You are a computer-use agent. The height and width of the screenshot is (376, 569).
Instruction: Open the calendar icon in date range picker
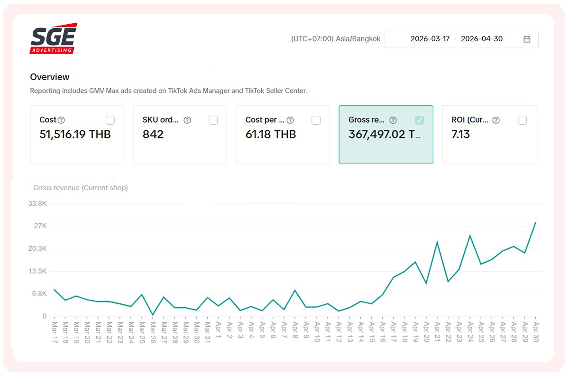click(527, 39)
